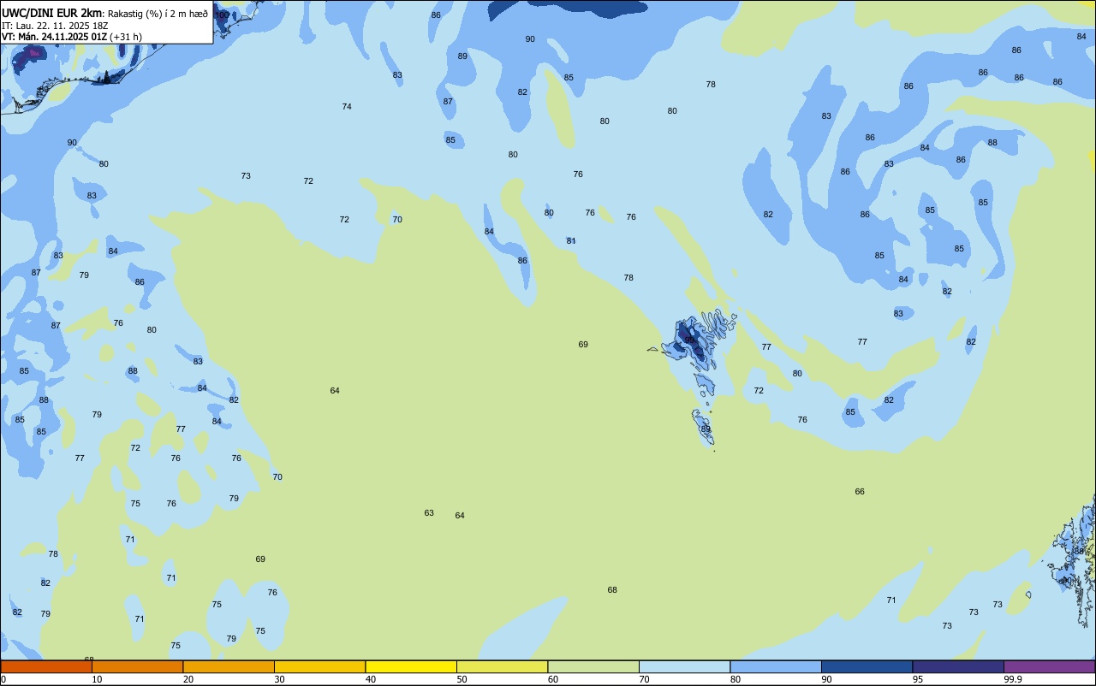
Task: Select the "IT: Lau. 22. 11. 2025 18Z" line
Action: (56, 25)
